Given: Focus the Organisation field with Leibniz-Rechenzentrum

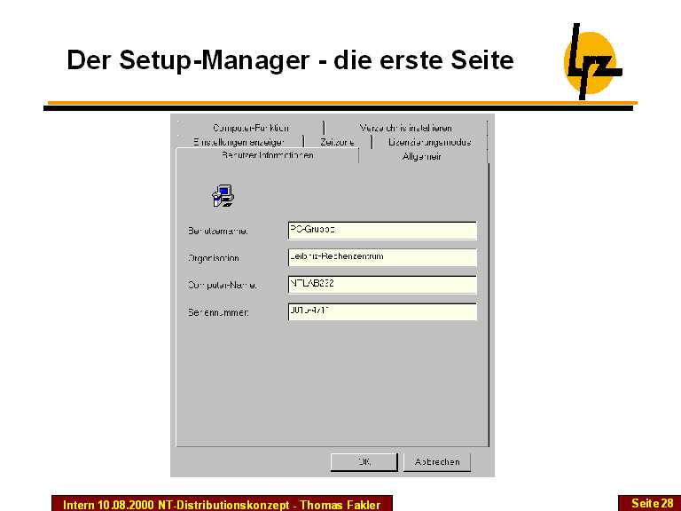Looking at the screenshot, I should click(382, 258).
